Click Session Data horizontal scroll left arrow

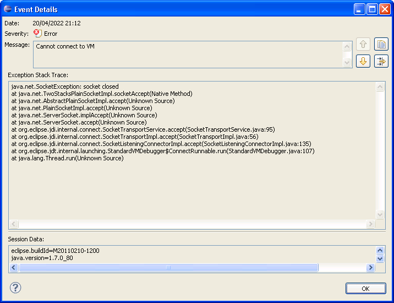tap(14, 267)
